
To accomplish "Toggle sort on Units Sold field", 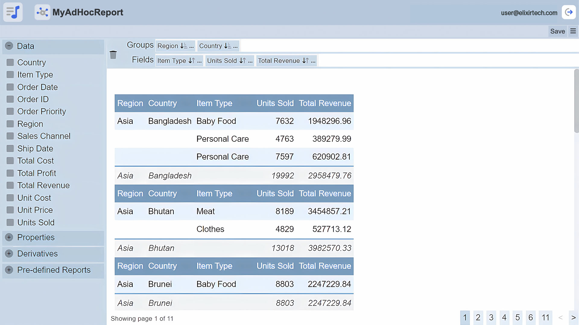I will [x=243, y=60].
